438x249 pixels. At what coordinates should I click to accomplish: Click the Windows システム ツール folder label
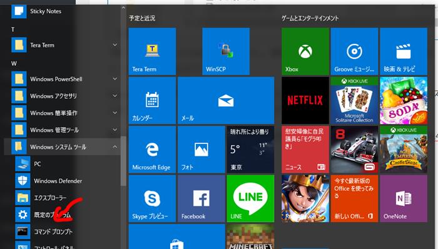tap(58, 148)
